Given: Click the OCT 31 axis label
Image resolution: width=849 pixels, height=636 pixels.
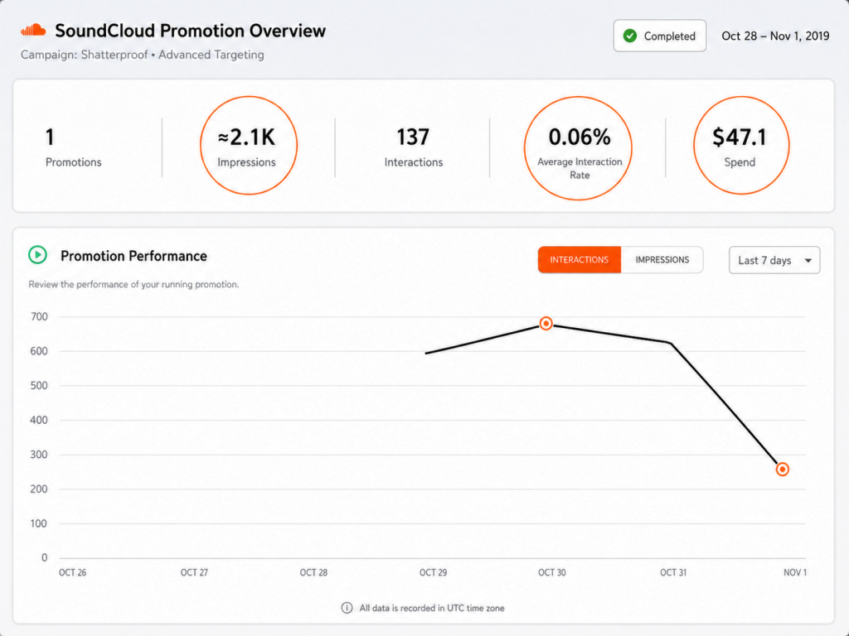Looking at the screenshot, I should click(673, 572).
